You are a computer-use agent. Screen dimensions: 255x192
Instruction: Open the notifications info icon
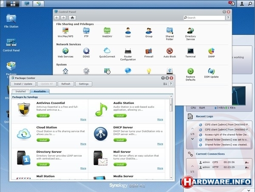pos(232,3)
